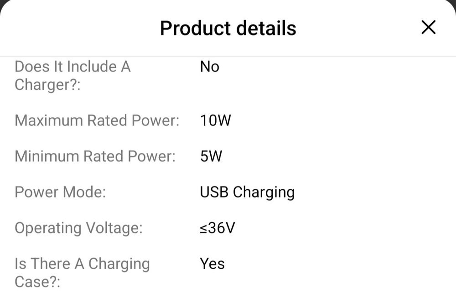Close the Product details sheet
The image size is (456, 302).
(x=428, y=28)
